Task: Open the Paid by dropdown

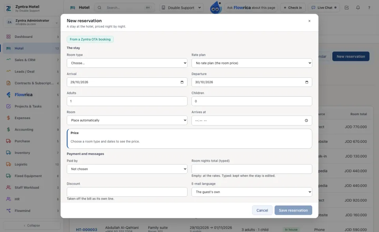Action: 127,169
